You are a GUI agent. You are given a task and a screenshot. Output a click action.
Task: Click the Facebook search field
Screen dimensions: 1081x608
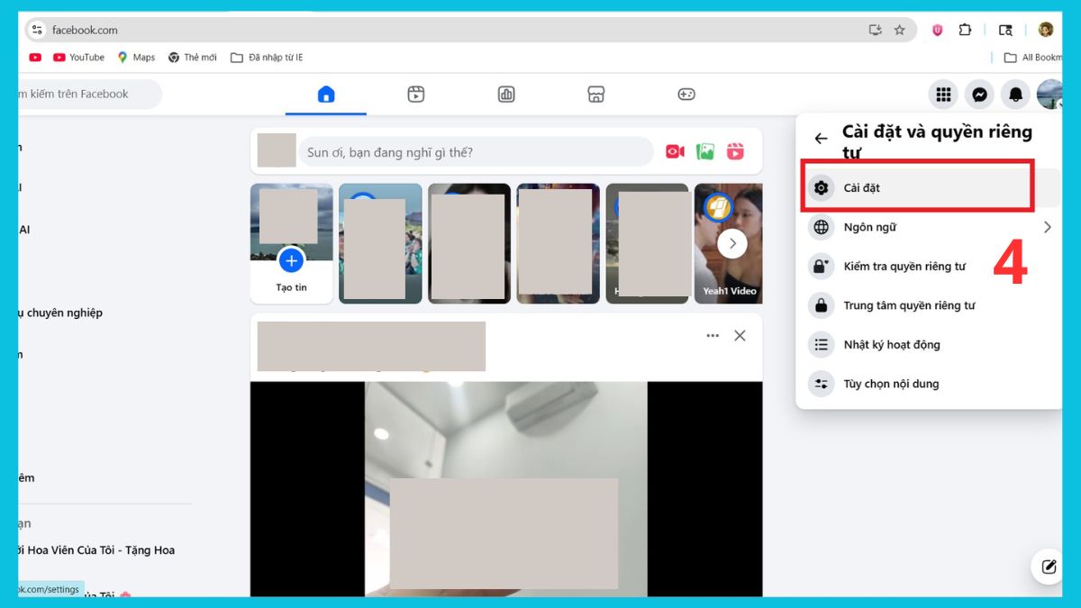89,94
